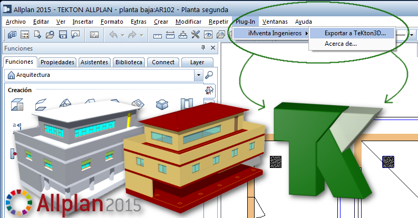
Task: Open the Ventanas menu
Action: pos(275,22)
